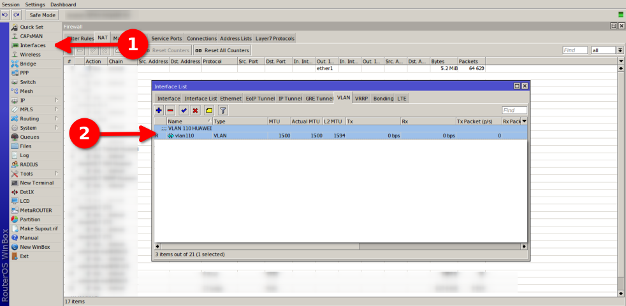Switch to the Bonding tab
This screenshot has width=626, height=306.
click(383, 99)
